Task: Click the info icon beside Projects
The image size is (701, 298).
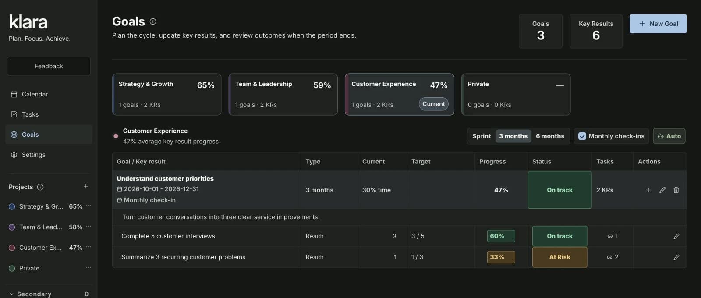Action: tap(40, 187)
